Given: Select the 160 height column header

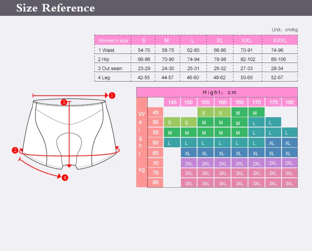Looking at the screenshot, I should [222, 103].
